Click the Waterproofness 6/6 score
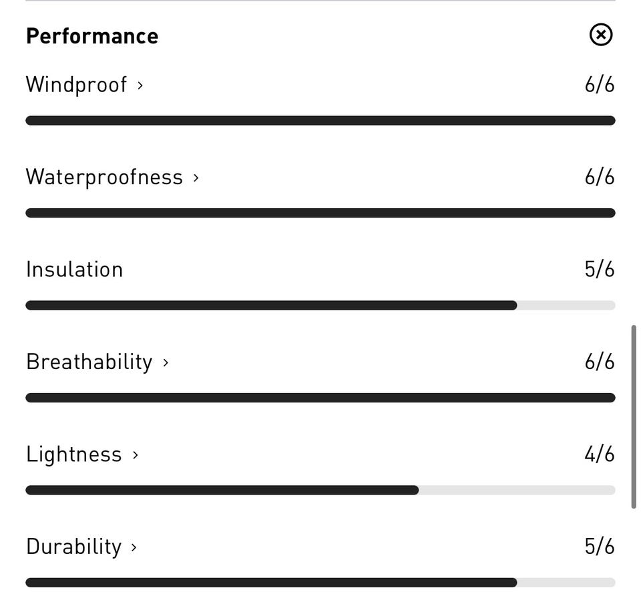Image resolution: width=641 pixels, height=616 pixels. (x=599, y=177)
